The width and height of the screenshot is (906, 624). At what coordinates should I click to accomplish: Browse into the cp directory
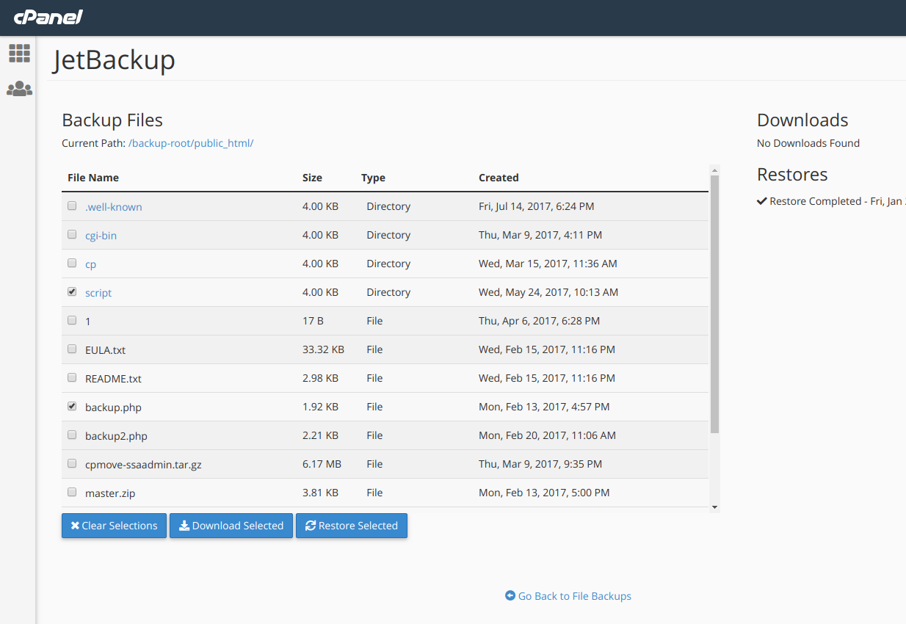[90, 264]
